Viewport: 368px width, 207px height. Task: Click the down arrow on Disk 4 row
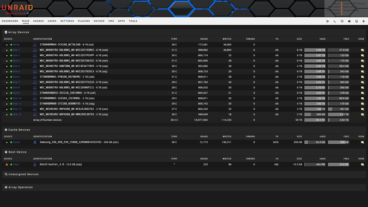point(7,67)
